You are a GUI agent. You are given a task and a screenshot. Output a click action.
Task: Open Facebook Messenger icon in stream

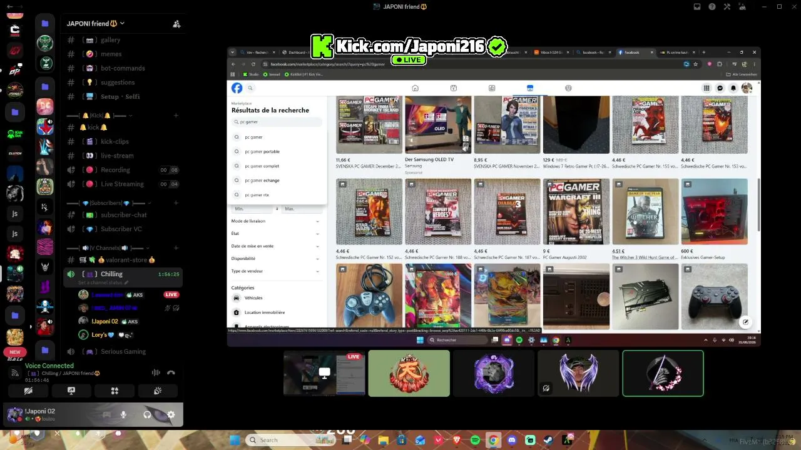coord(720,88)
